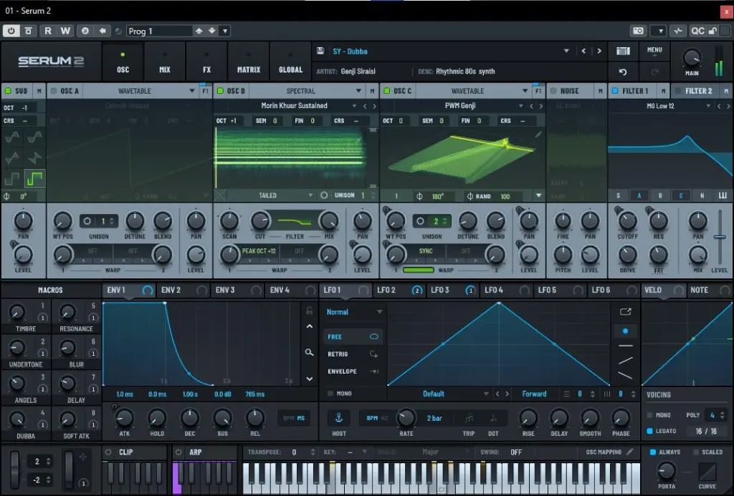Open the Serum MENU button
The height and width of the screenshot is (496, 734).
click(x=654, y=51)
